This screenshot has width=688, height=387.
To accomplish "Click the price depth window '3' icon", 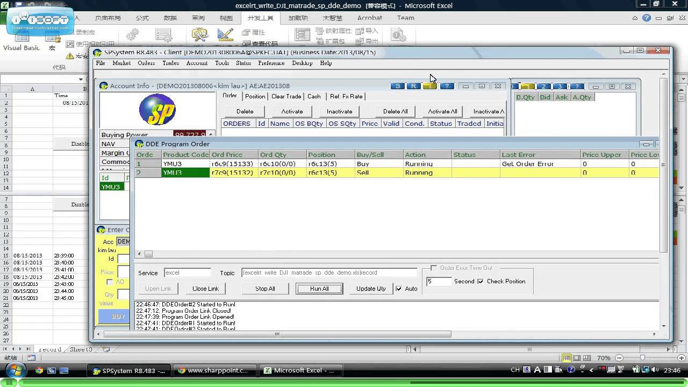I will [x=560, y=86].
